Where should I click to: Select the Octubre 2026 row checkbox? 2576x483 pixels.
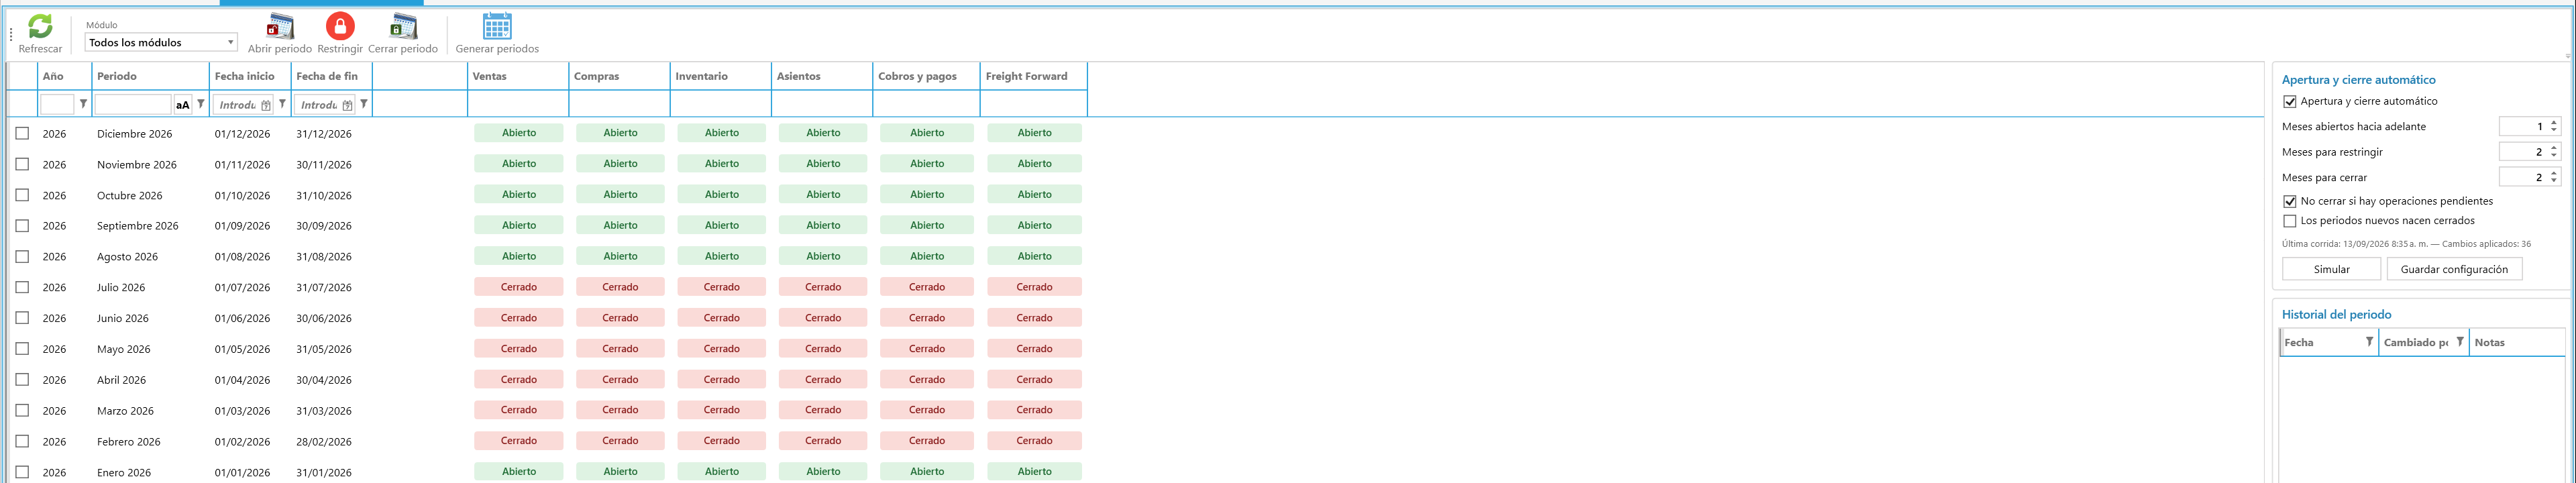22,195
